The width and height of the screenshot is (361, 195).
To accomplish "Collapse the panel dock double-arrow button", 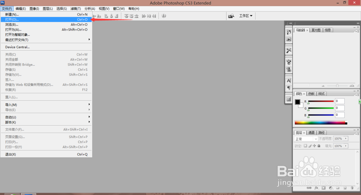I will click(x=358, y=23).
